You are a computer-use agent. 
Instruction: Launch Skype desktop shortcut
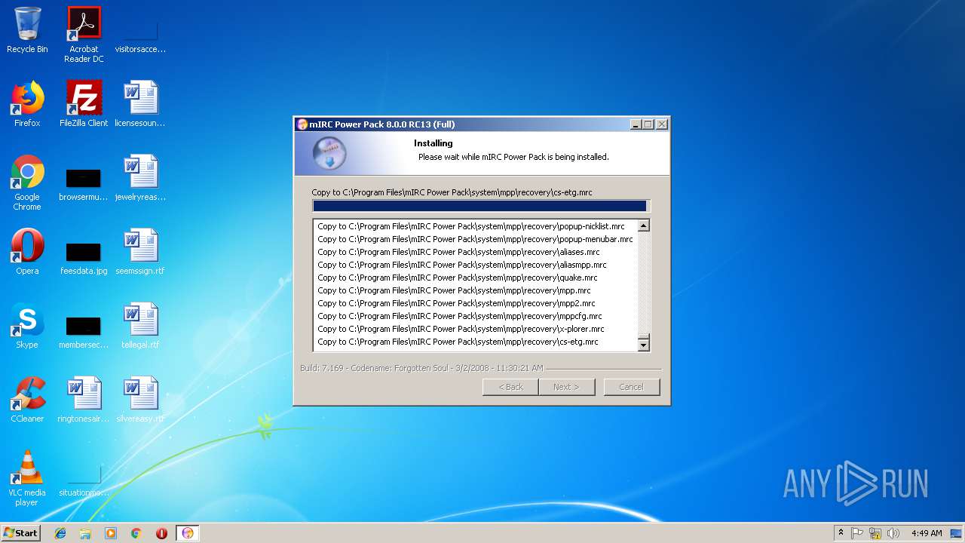[27, 326]
